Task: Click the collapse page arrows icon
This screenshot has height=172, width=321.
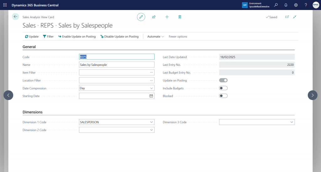Action: 295,17
